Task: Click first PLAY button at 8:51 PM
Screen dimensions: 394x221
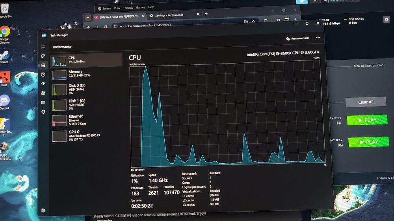Action: pos(367,120)
